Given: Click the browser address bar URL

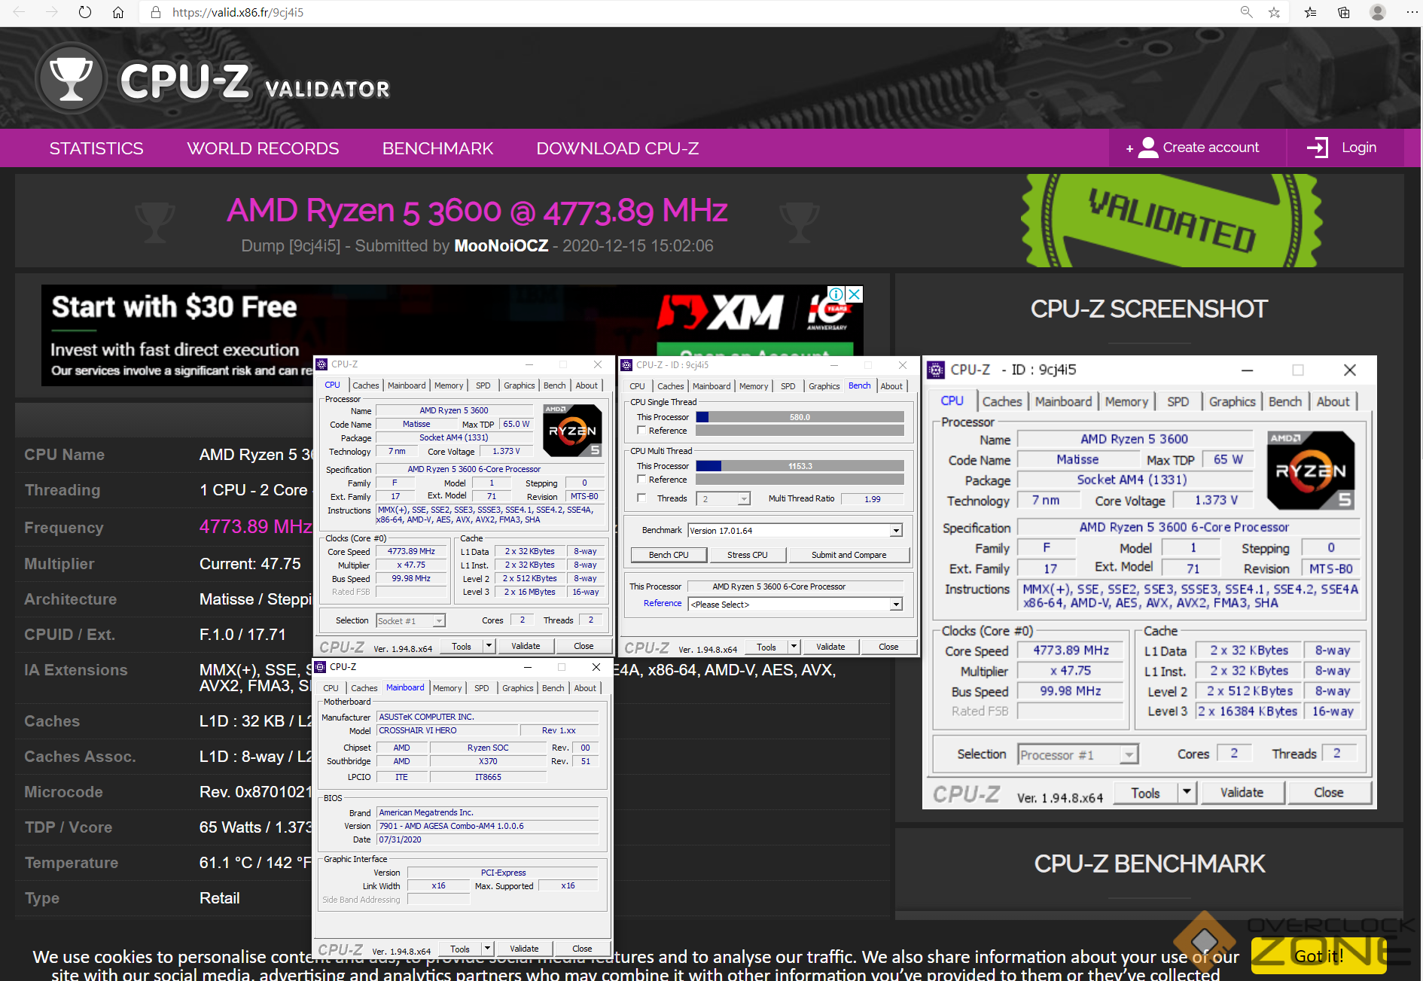Looking at the screenshot, I should (x=238, y=12).
